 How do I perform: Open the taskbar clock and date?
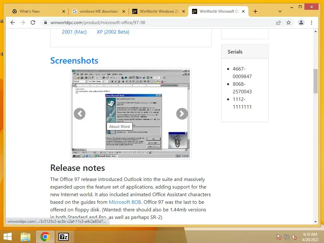[x=310, y=237]
